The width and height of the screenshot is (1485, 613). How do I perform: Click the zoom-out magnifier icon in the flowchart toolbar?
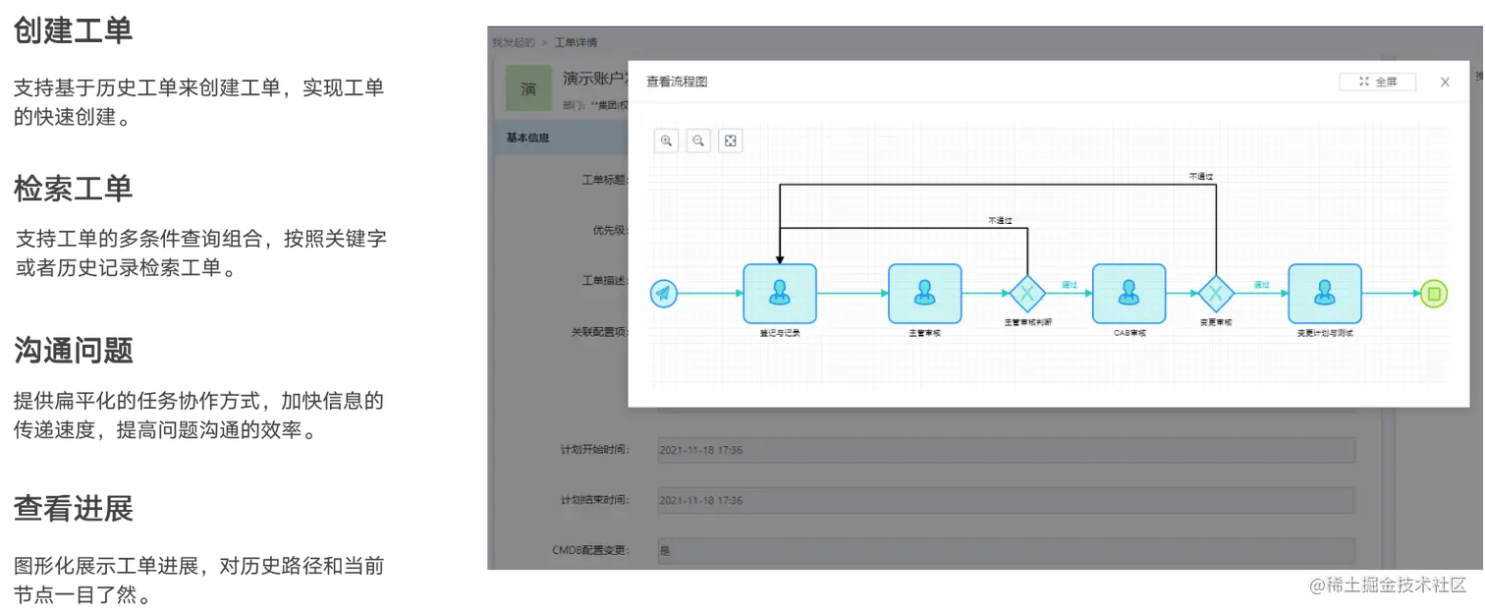point(698,140)
